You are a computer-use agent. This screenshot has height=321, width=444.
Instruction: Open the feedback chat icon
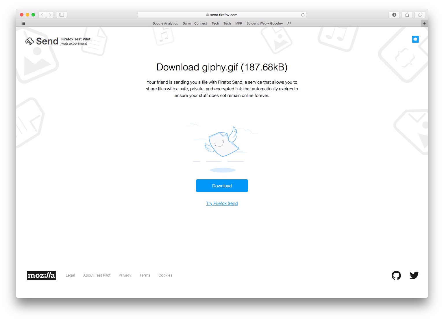click(415, 39)
